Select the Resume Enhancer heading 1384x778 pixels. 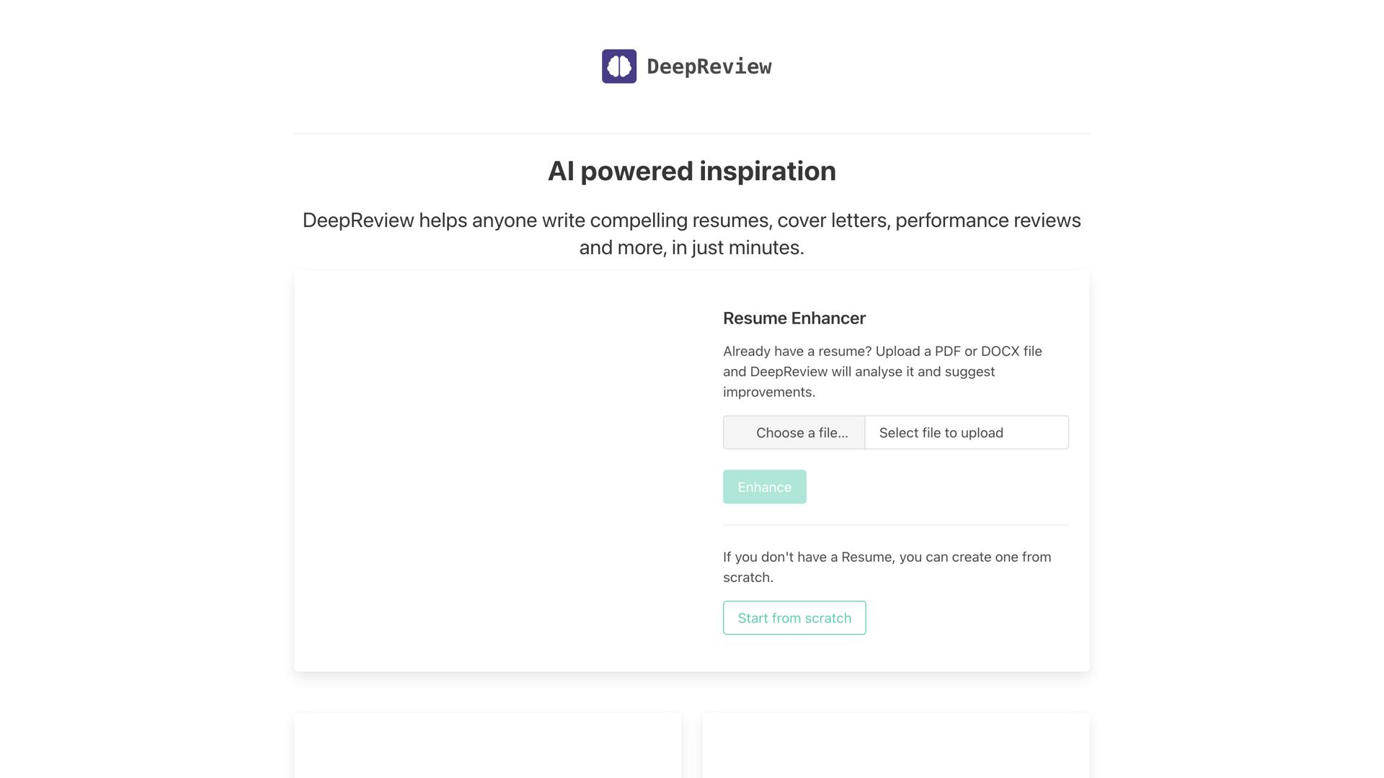[794, 318]
